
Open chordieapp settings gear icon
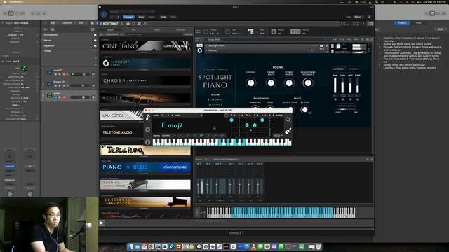click(x=147, y=129)
